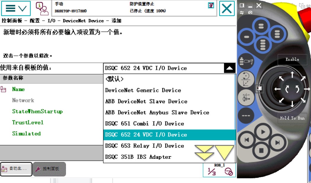The height and width of the screenshot is (183, 311).
Task: Click the double yellow page-down arrow
Action: (204, 153)
